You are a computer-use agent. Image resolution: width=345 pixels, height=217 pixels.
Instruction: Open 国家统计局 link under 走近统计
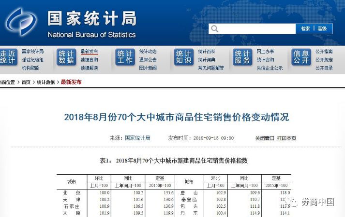33,51
